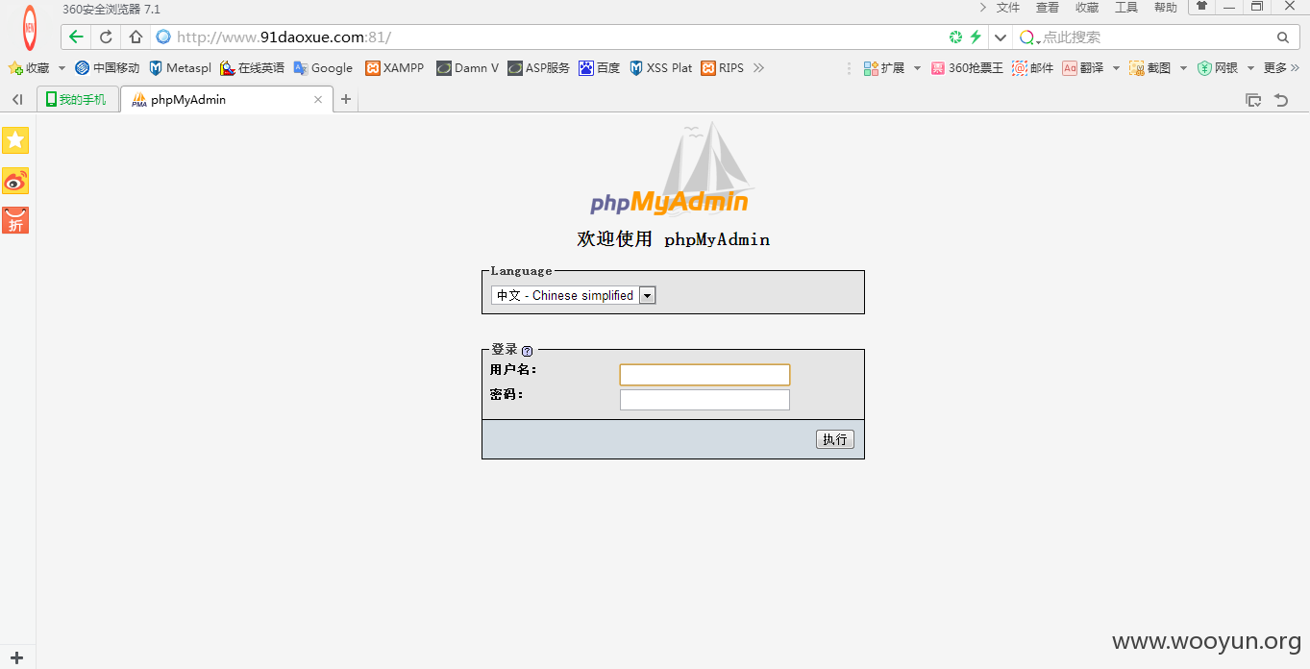Expand the dropdown arrow next to 翻译
Screen dimensions: 1310x669
pyautogui.click(x=1116, y=68)
